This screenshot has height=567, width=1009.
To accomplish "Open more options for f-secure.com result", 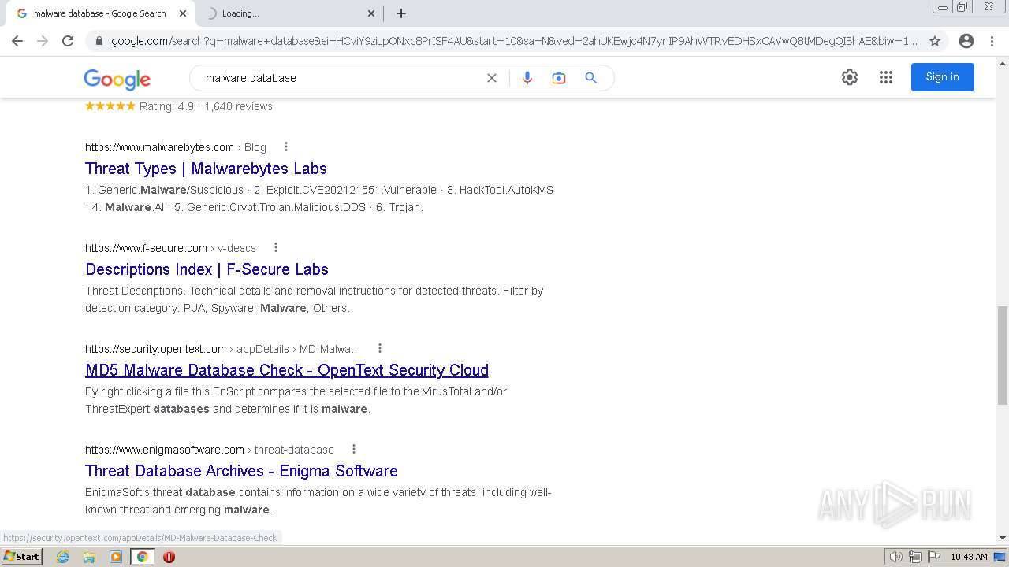I will tap(276, 248).
